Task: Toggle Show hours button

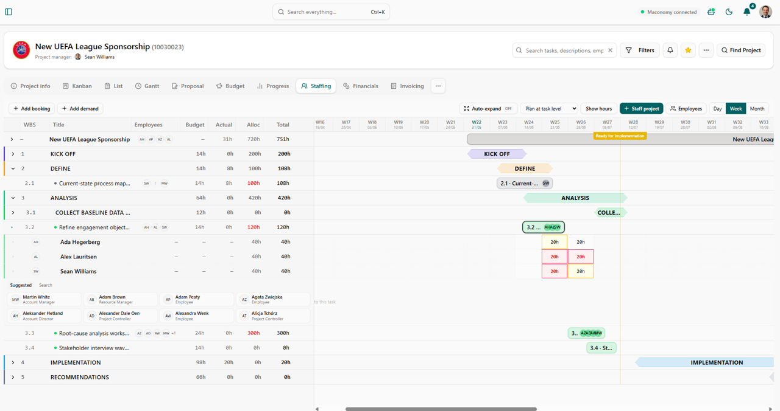Action: 598,109
